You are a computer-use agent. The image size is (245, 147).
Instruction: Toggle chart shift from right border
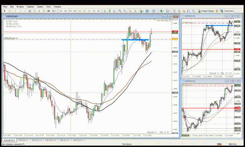135,11
